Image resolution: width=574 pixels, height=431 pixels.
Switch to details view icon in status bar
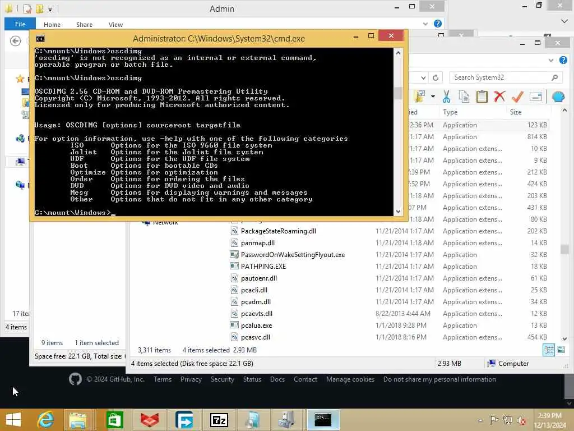[548, 350]
